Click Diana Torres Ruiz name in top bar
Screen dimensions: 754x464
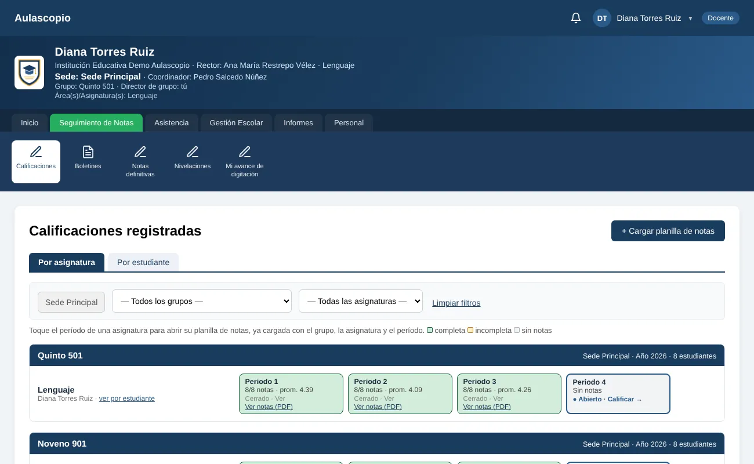[648, 18]
